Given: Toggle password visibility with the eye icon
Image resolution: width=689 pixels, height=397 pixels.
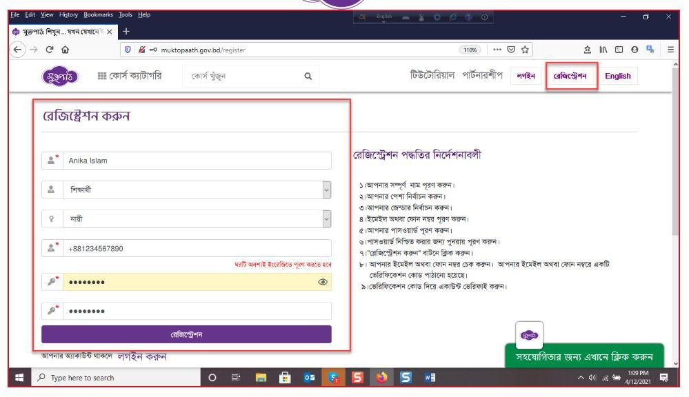Looking at the screenshot, I should [322, 282].
